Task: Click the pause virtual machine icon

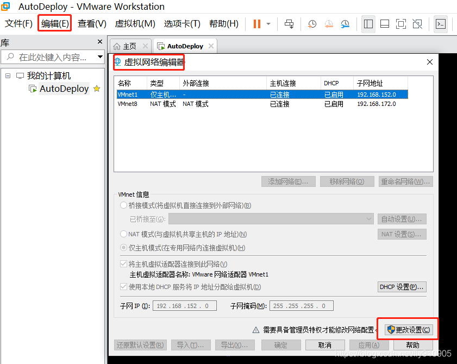Action: 257,24
